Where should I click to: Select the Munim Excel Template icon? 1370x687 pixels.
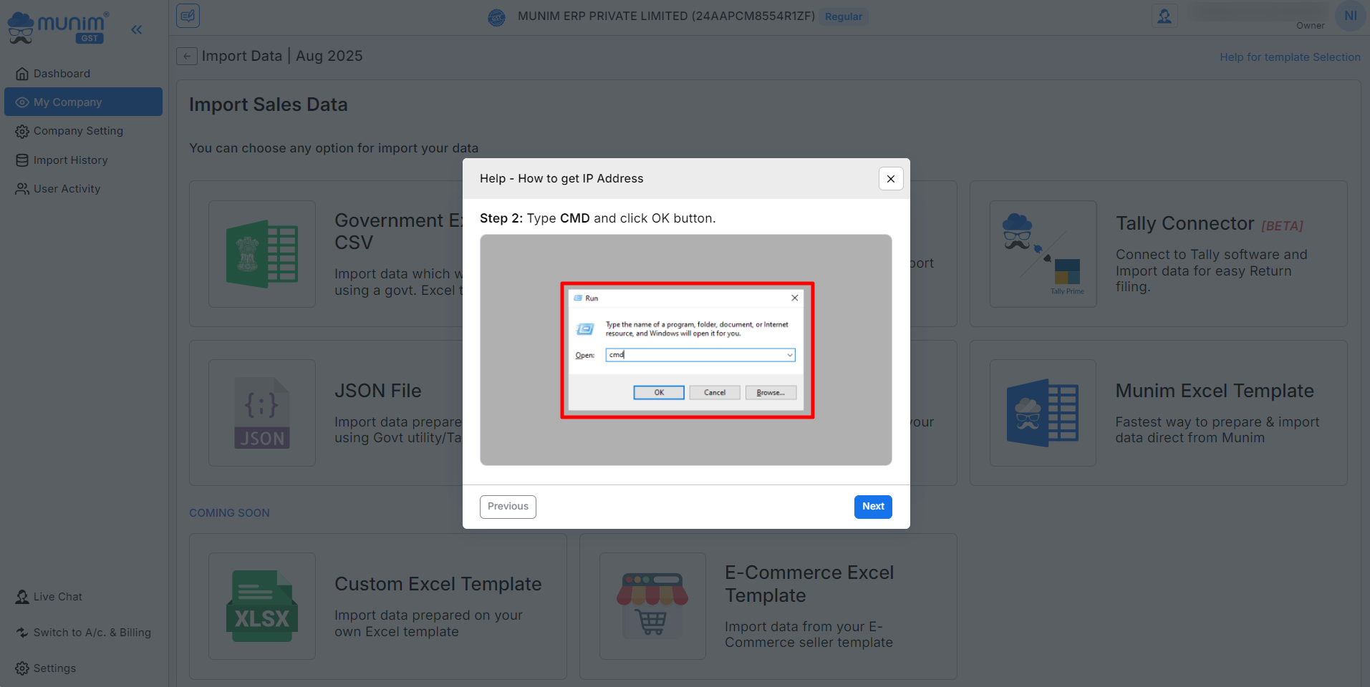click(1043, 413)
